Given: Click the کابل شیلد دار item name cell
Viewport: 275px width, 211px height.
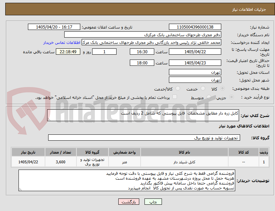Looking at the screenshot, I should pyautogui.click(x=184, y=162).
